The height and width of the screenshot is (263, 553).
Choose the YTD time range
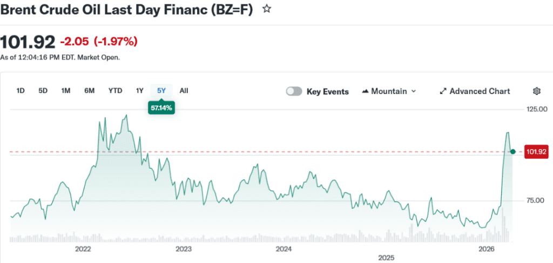click(115, 91)
